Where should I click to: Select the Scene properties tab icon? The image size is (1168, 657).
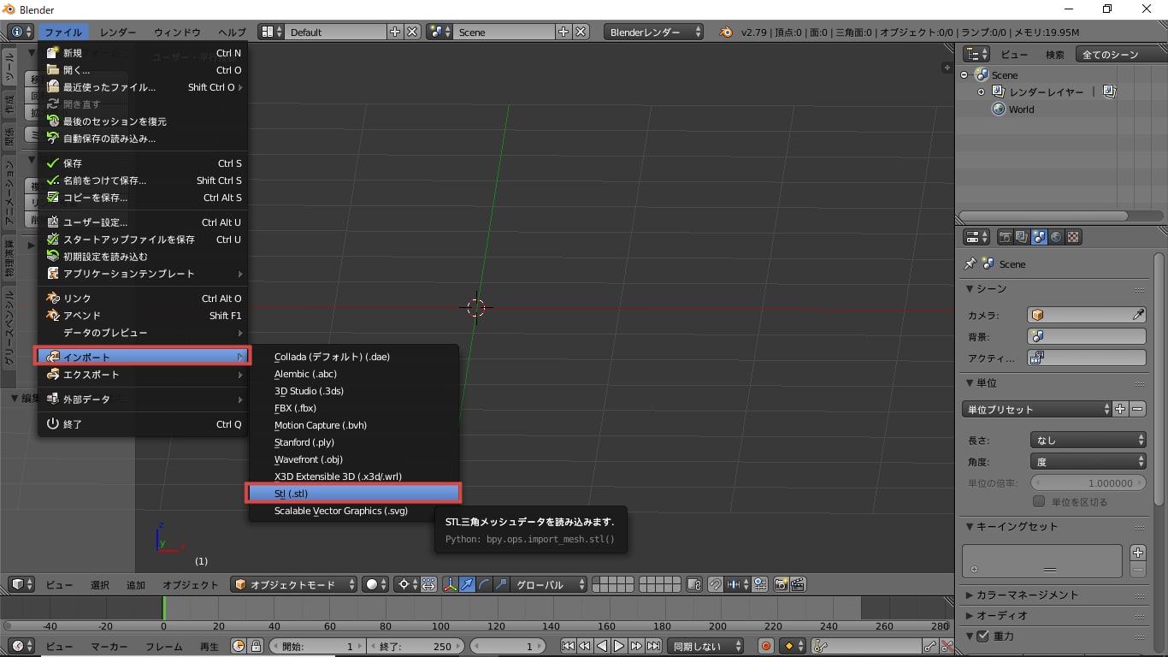pos(1039,237)
